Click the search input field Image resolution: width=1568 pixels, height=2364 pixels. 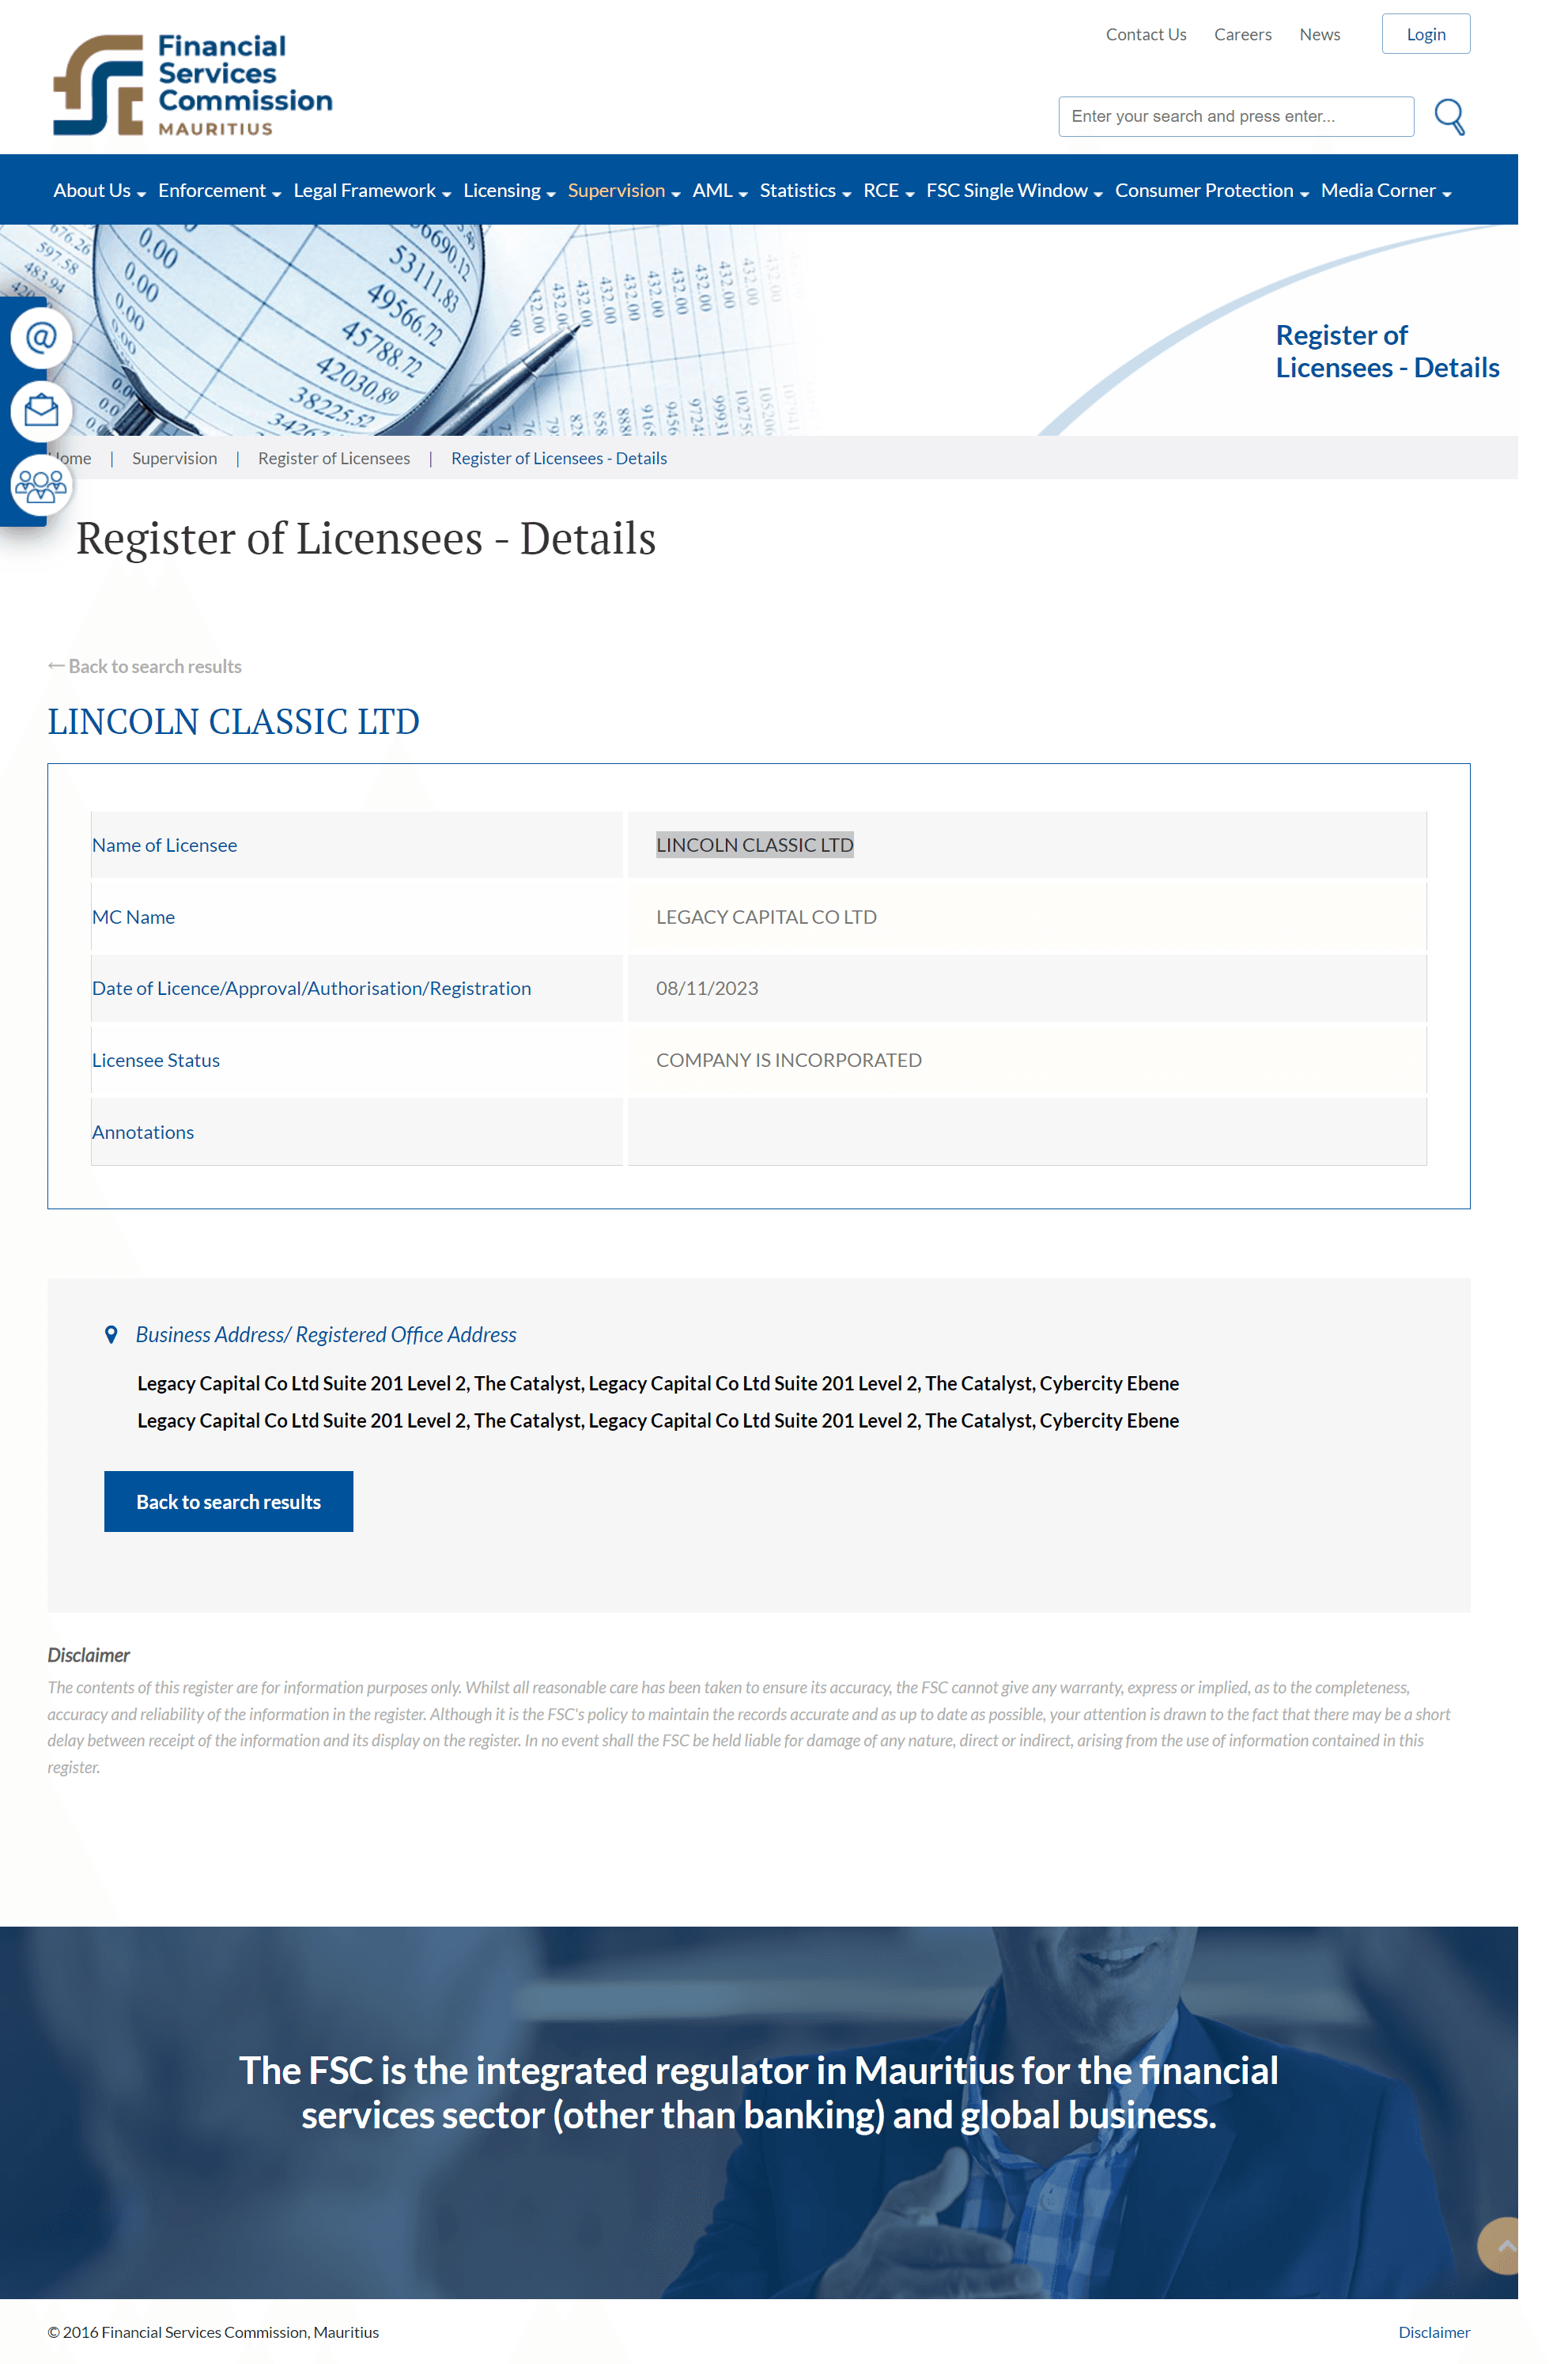coord(1235,115)
